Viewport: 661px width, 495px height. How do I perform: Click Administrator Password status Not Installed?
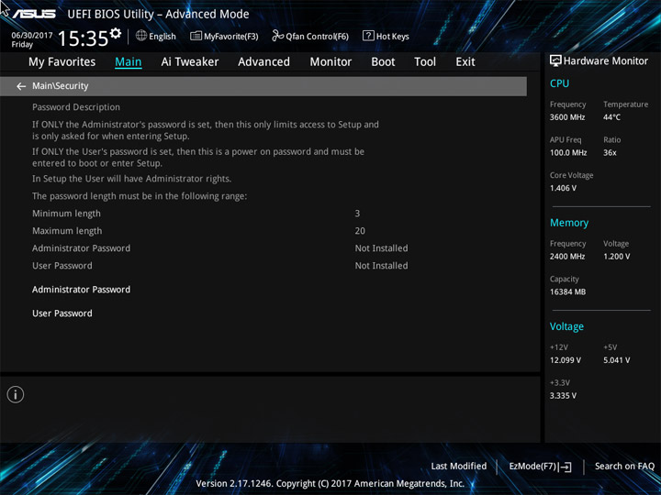click(x=382, y=248)
